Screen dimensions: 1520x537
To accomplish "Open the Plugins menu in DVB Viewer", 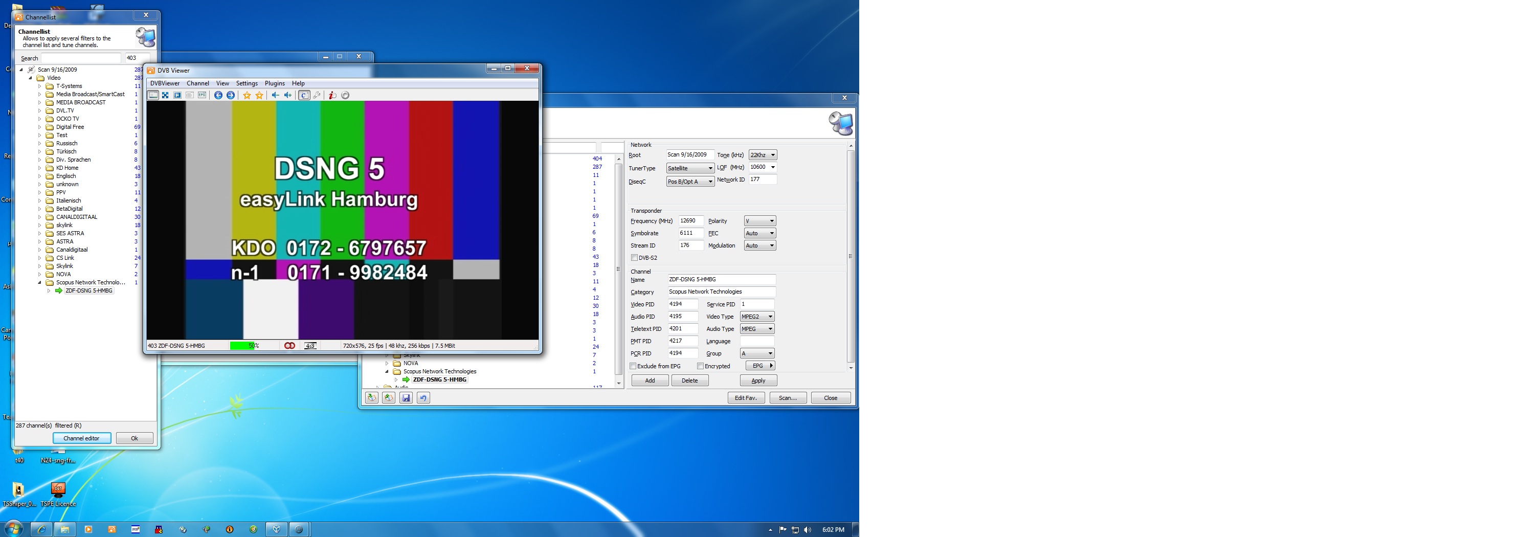I will click(274, 83).
